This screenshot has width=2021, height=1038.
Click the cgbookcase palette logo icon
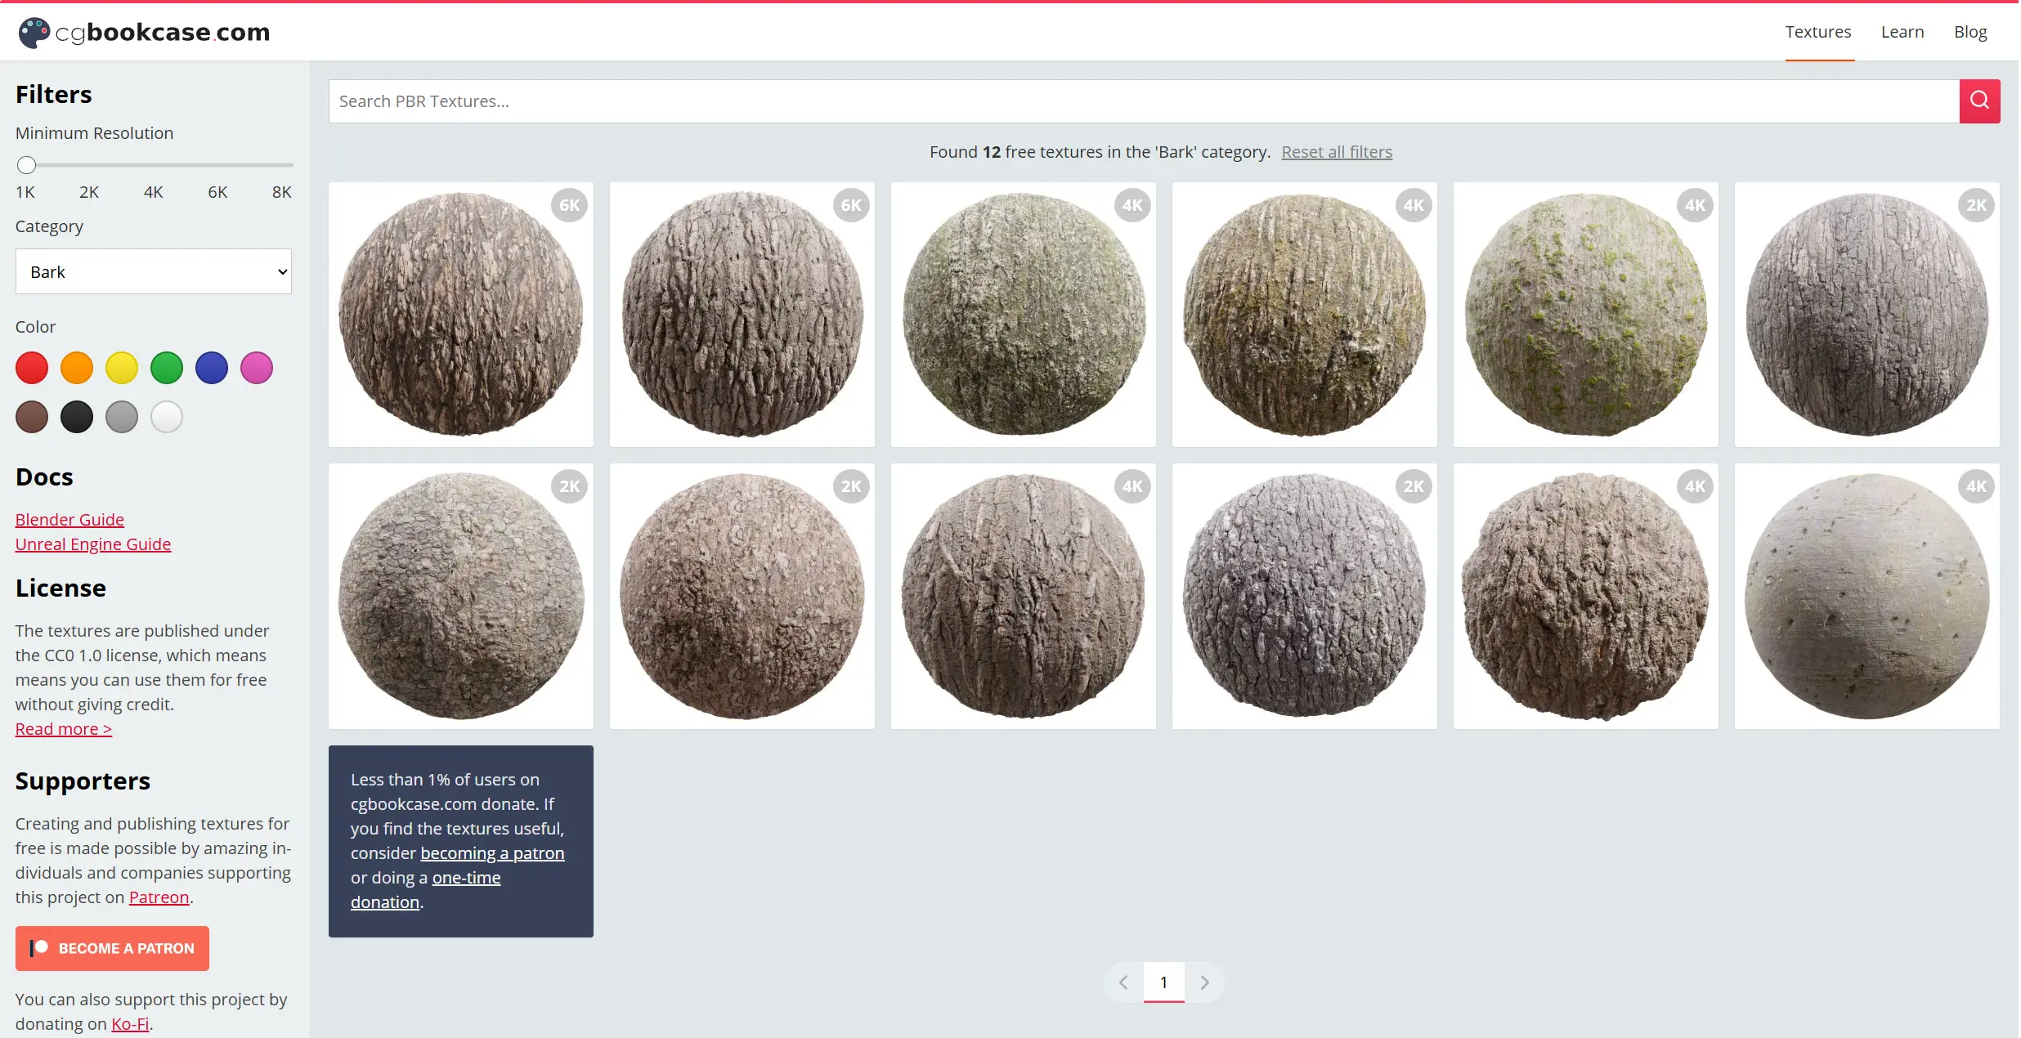tap(34, 33)
